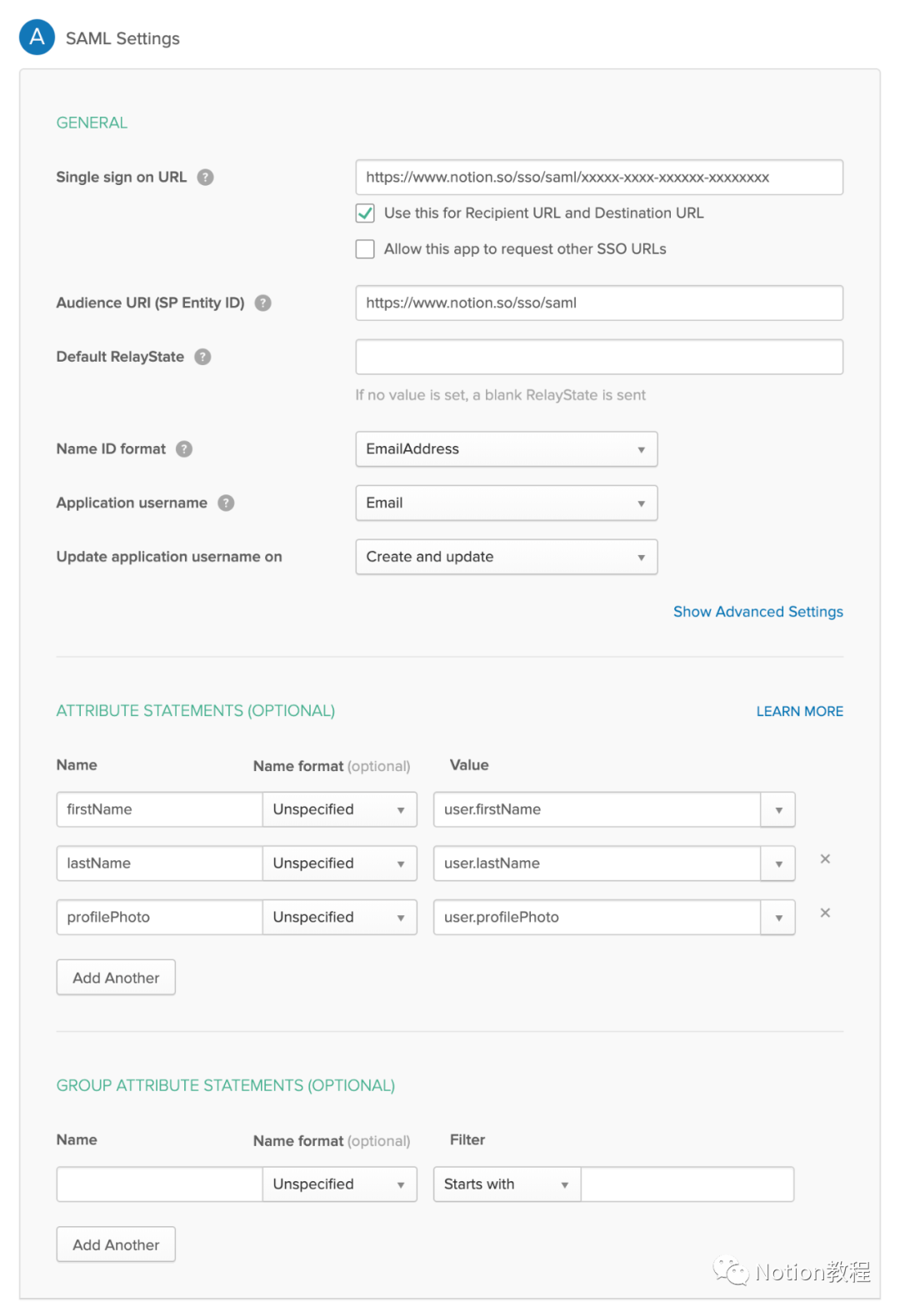Click help icon beside Name ID format

point(184,448)
